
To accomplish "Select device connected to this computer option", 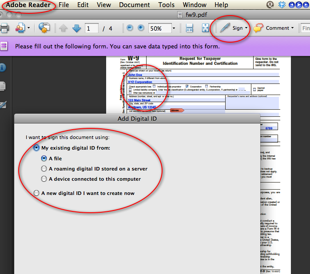I will click(44, 179).
